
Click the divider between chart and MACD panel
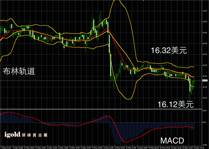click(x=100, y=109)
